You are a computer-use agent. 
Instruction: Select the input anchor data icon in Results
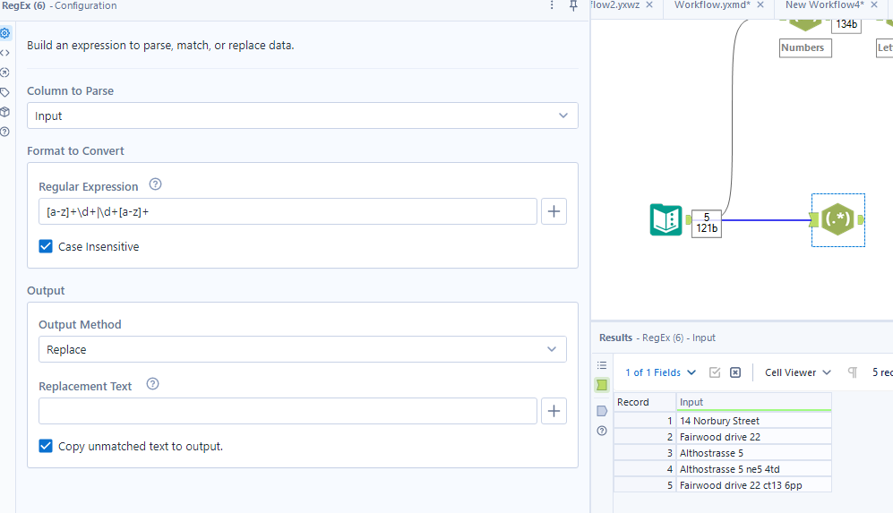pyautogui.click(x=602, y=385)
